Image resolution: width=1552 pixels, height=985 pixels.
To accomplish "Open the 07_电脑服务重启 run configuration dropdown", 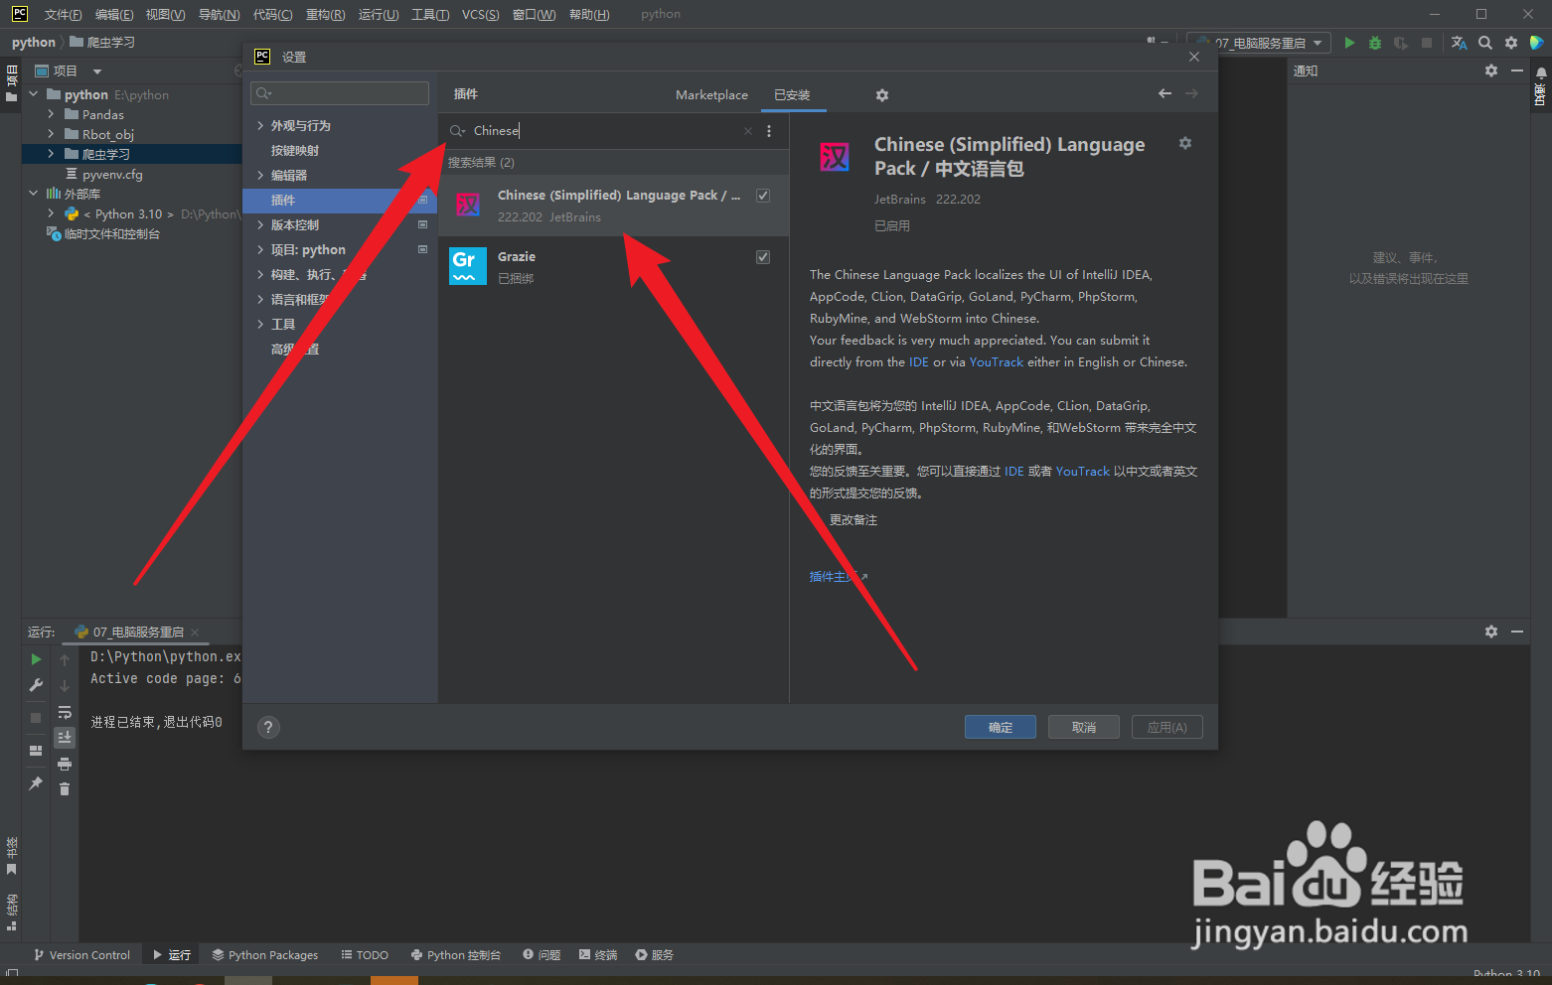I will pos(1259,43).
